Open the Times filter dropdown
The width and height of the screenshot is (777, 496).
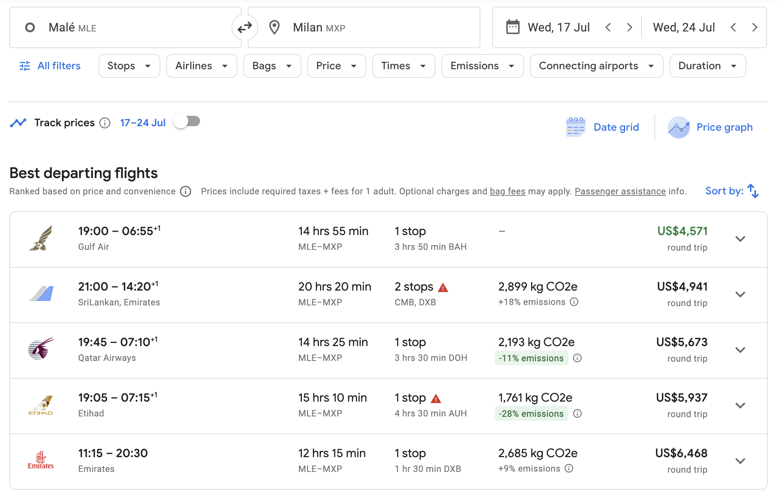(404, 66)
